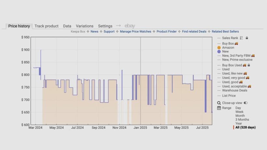Click the lock icon beside Sales Rank
Screen dimensions: 267x150
247,38
